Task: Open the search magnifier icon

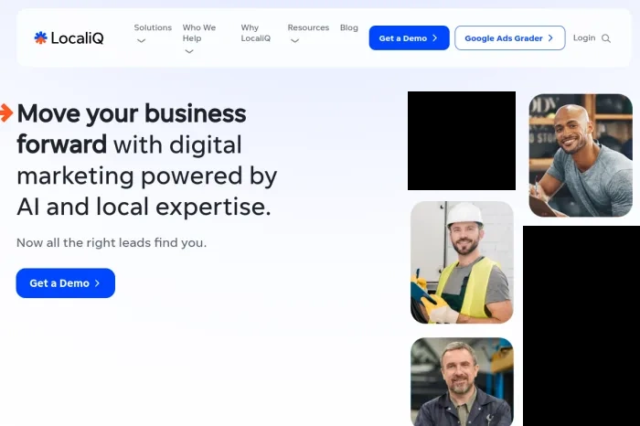Action: coord(606,38)
